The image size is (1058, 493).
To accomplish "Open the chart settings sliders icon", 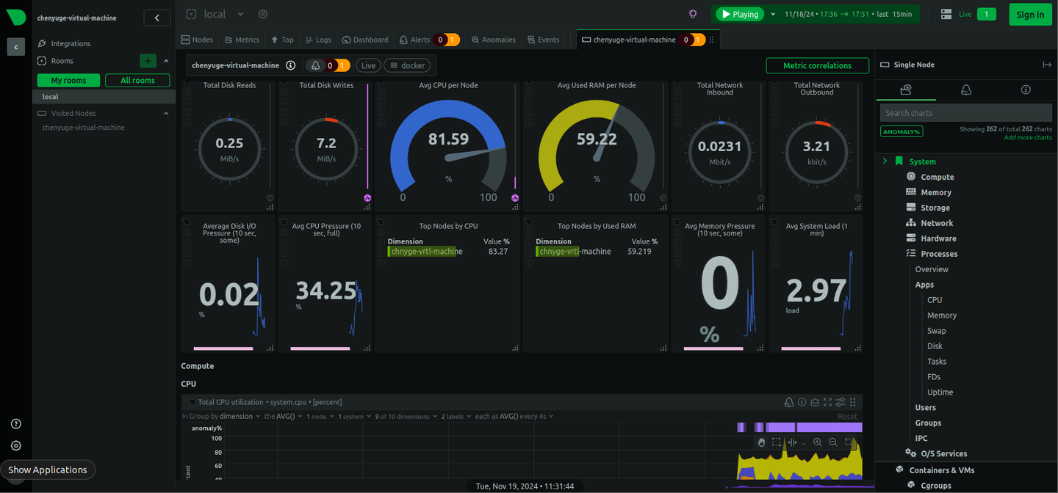I will tap(841, 402).
